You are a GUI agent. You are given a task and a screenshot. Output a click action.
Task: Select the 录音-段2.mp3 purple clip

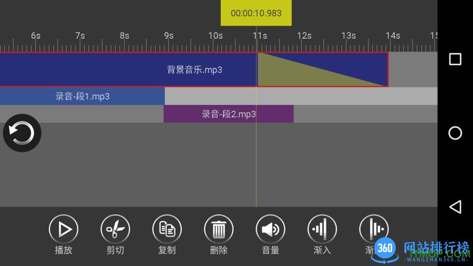[x=228, y=114]
